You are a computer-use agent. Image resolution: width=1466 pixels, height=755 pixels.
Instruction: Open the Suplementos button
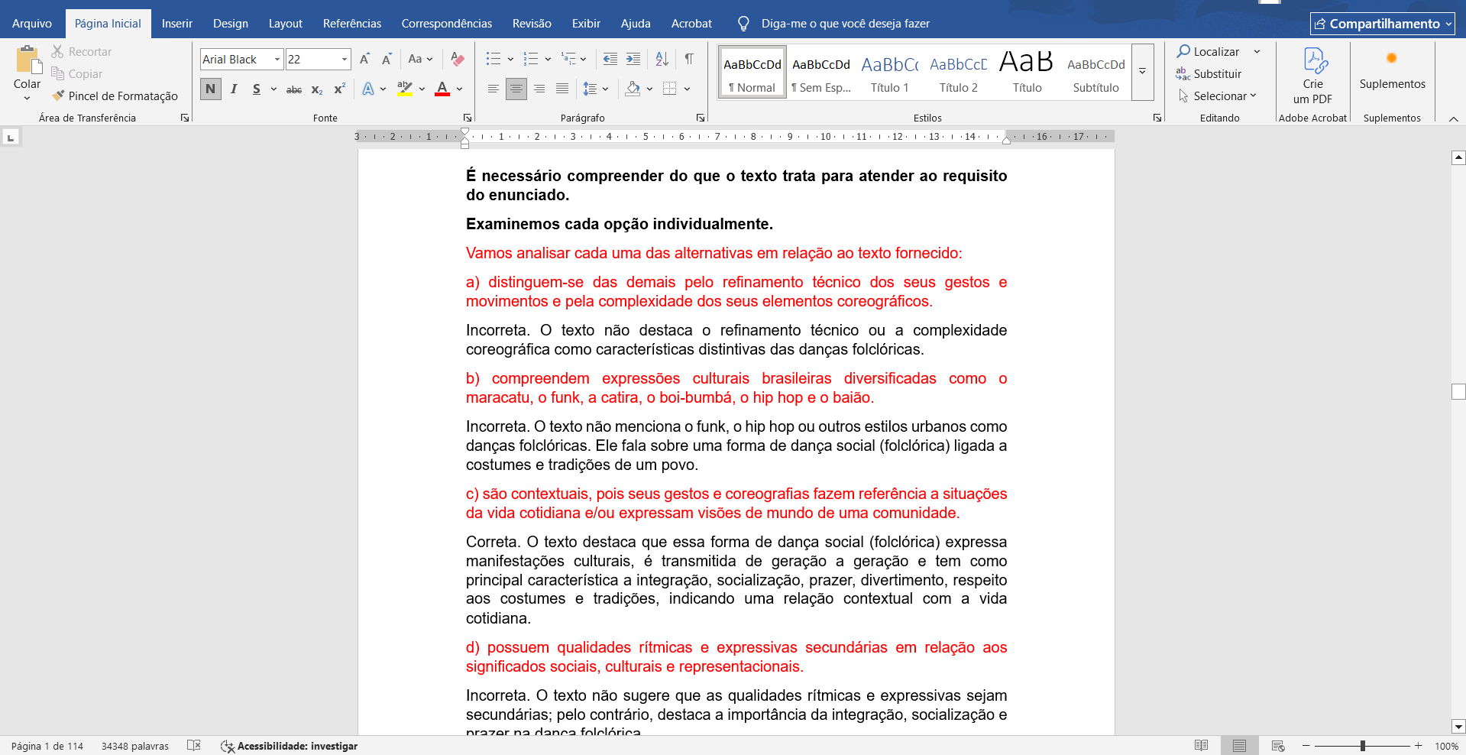pyautogui.click(x=1392, y=70)
